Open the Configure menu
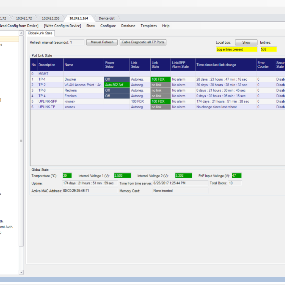 108,26
